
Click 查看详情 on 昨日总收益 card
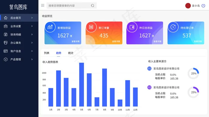(x=157, y=42)
